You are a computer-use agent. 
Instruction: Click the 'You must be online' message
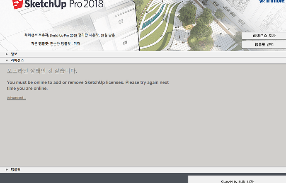click(x=88, y=85)
